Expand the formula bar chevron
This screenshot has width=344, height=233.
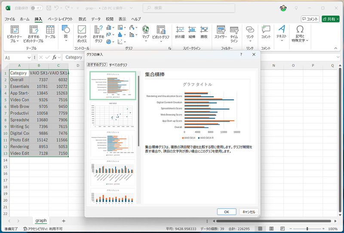[x=338, y=57]
